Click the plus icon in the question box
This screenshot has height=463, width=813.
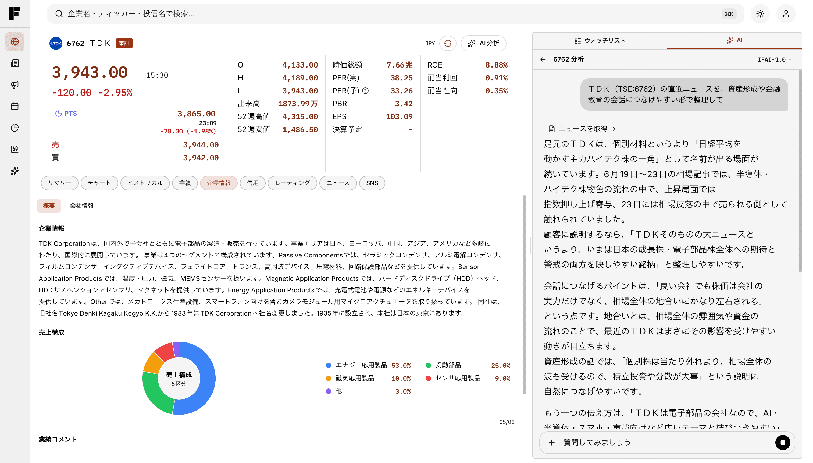point(551,442)
